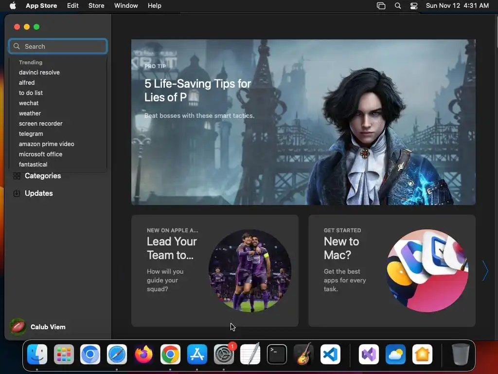Click the App Store window scrollbar

point(497,32)
